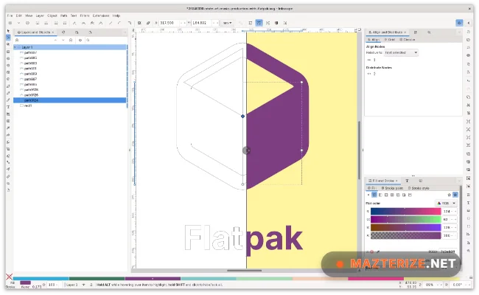This screenshot has width=479, height=295.
Task: Adjust the first color channel slider
Action: (406, 211)
